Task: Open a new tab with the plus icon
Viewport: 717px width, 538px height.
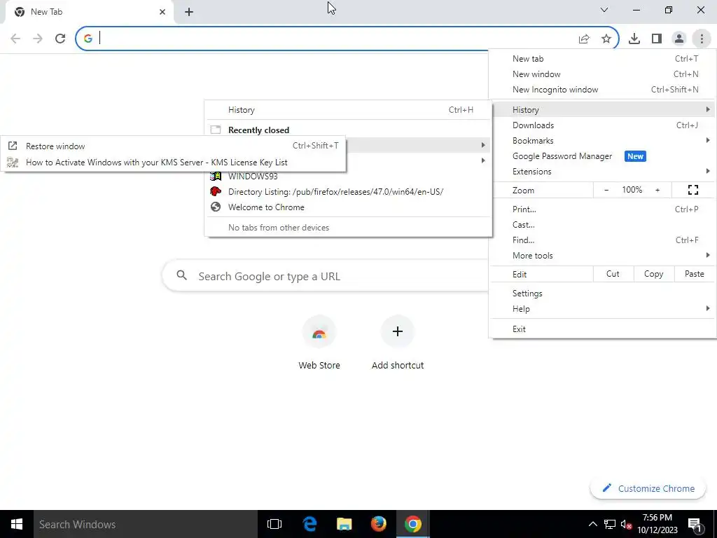Action: tap(189, 12)
